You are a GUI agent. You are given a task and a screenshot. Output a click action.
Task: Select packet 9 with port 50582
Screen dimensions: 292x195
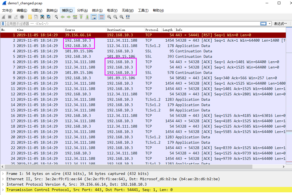tap(143, 78)
